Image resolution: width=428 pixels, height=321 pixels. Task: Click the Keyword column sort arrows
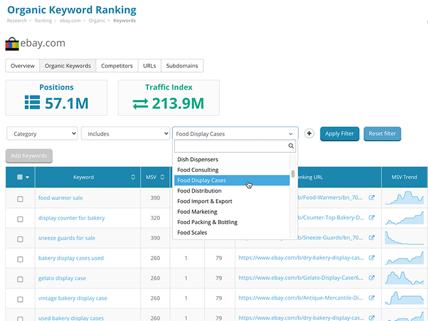coord(133,177)
